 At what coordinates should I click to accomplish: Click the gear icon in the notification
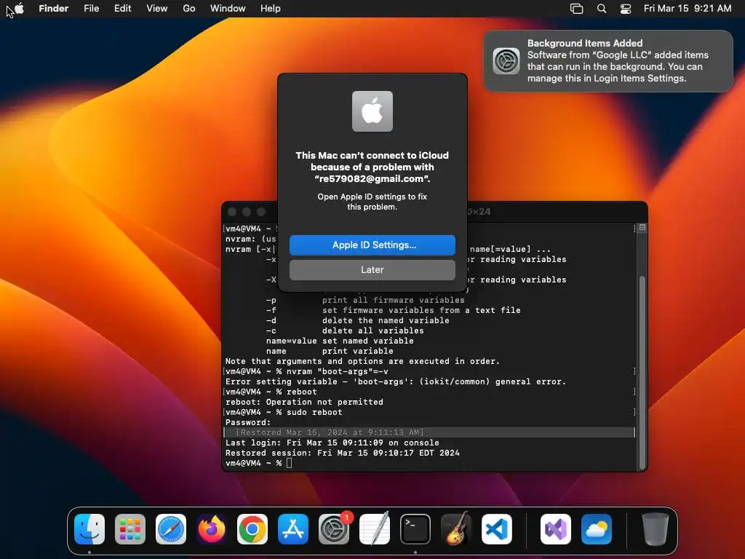506,61
